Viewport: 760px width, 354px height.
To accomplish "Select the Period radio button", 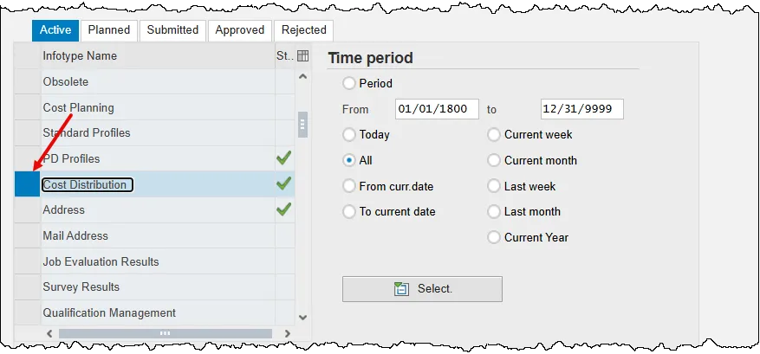I will point(349,84).
